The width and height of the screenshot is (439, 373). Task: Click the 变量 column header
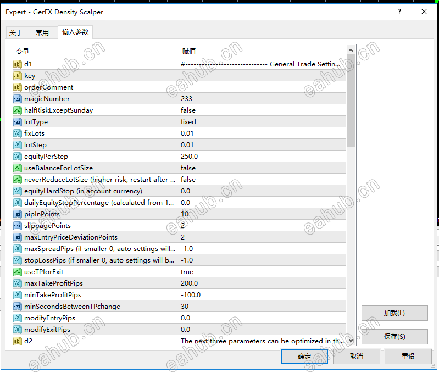95,52
